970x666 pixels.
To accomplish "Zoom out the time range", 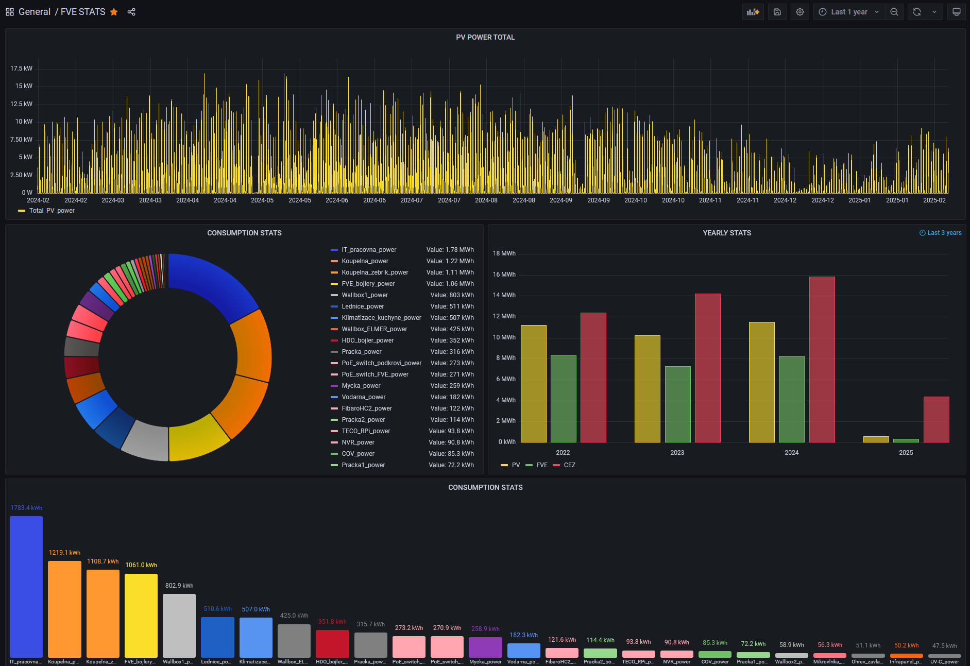I will coord(894,12).
